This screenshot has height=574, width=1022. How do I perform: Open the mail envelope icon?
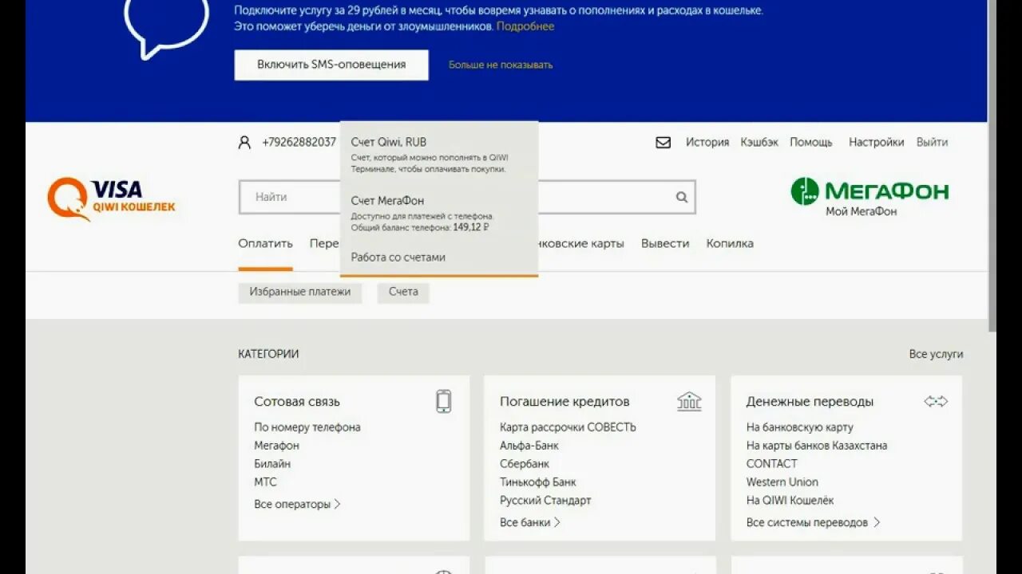pyautogui.click(x=663, y=143)
